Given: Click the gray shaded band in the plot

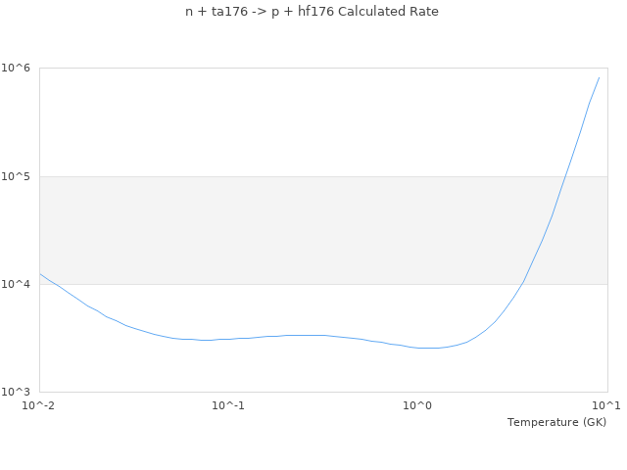Looking at the screenshot, I should click(294, 230).
